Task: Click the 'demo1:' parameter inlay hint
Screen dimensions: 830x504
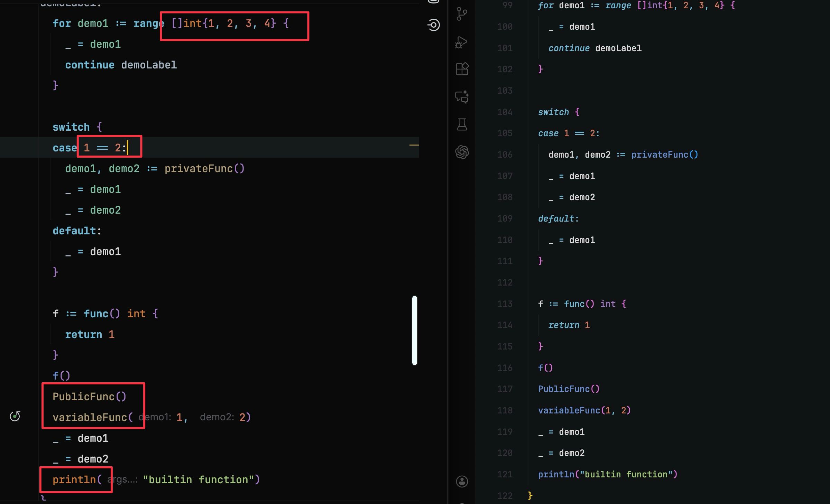Action: coord(155,417)
